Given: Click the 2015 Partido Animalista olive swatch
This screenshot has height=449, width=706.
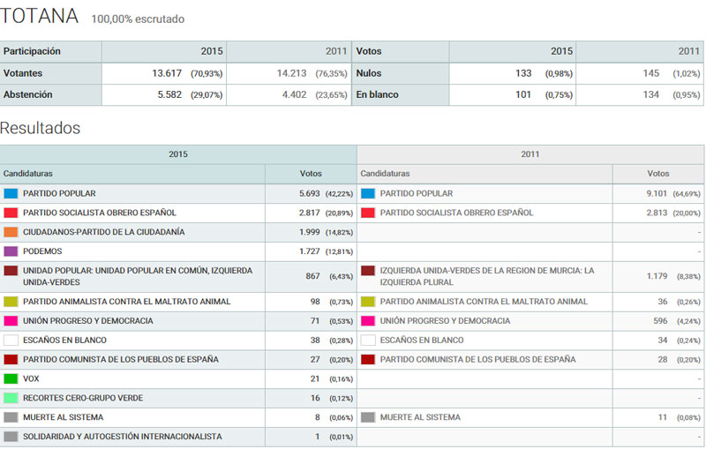Looking at the screenshot, I should 11,302.
